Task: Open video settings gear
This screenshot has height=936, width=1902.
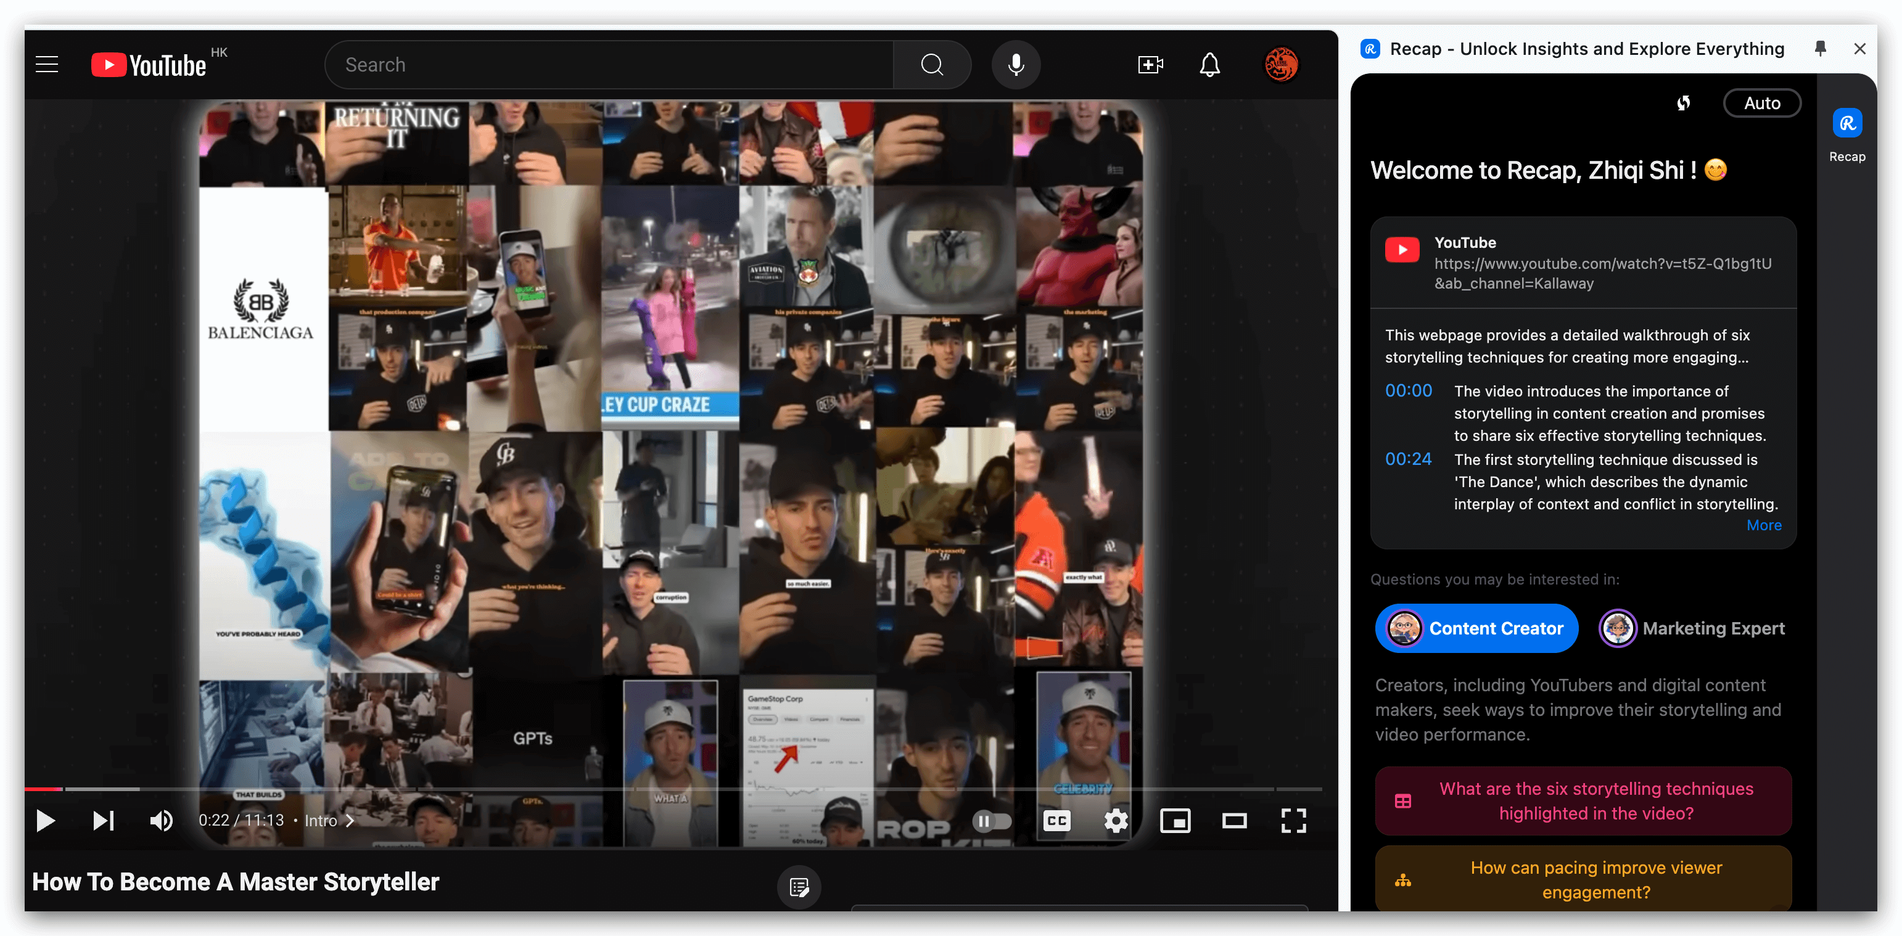Action: coord(1116,820)
